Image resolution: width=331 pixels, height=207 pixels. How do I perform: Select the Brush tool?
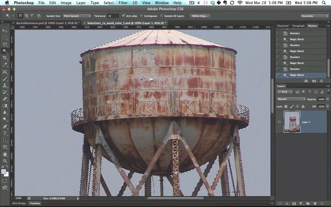tap(5, 79)
